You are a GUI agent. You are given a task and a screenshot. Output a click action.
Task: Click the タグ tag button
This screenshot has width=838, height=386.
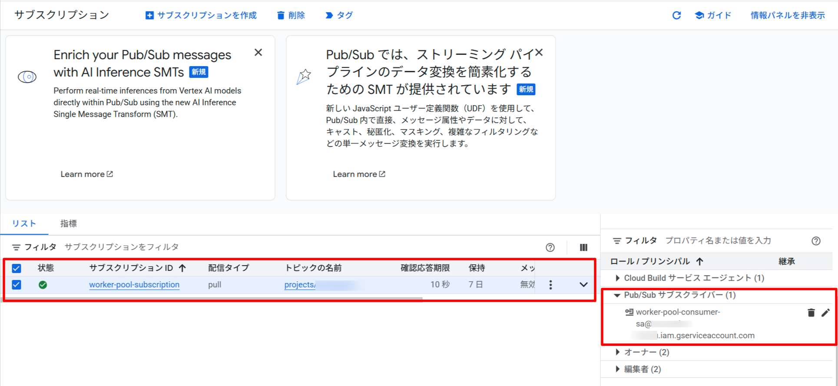(339, 15)
